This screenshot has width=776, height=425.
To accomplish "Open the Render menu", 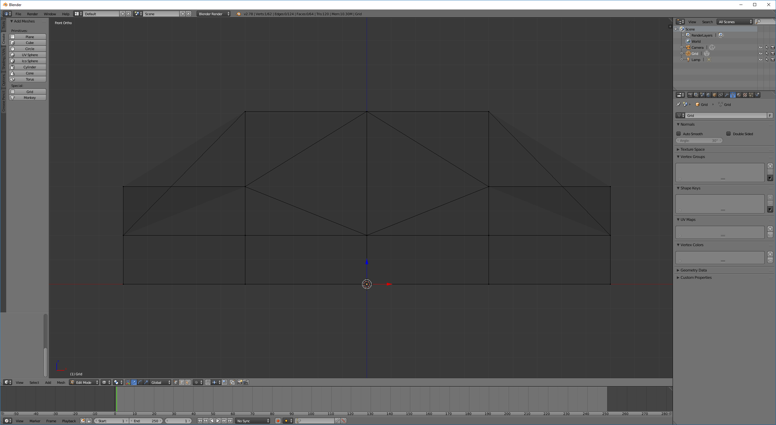I will pos(32,14).
